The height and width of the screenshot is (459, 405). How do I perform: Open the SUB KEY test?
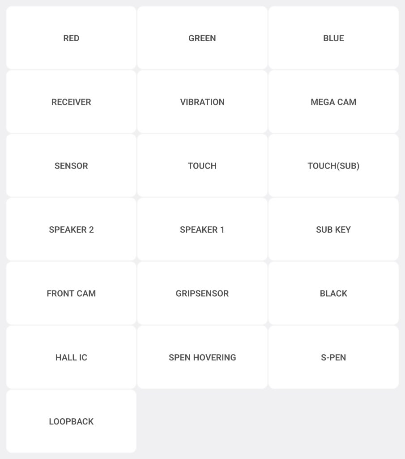pyautogui.click(x=333, y=229)
